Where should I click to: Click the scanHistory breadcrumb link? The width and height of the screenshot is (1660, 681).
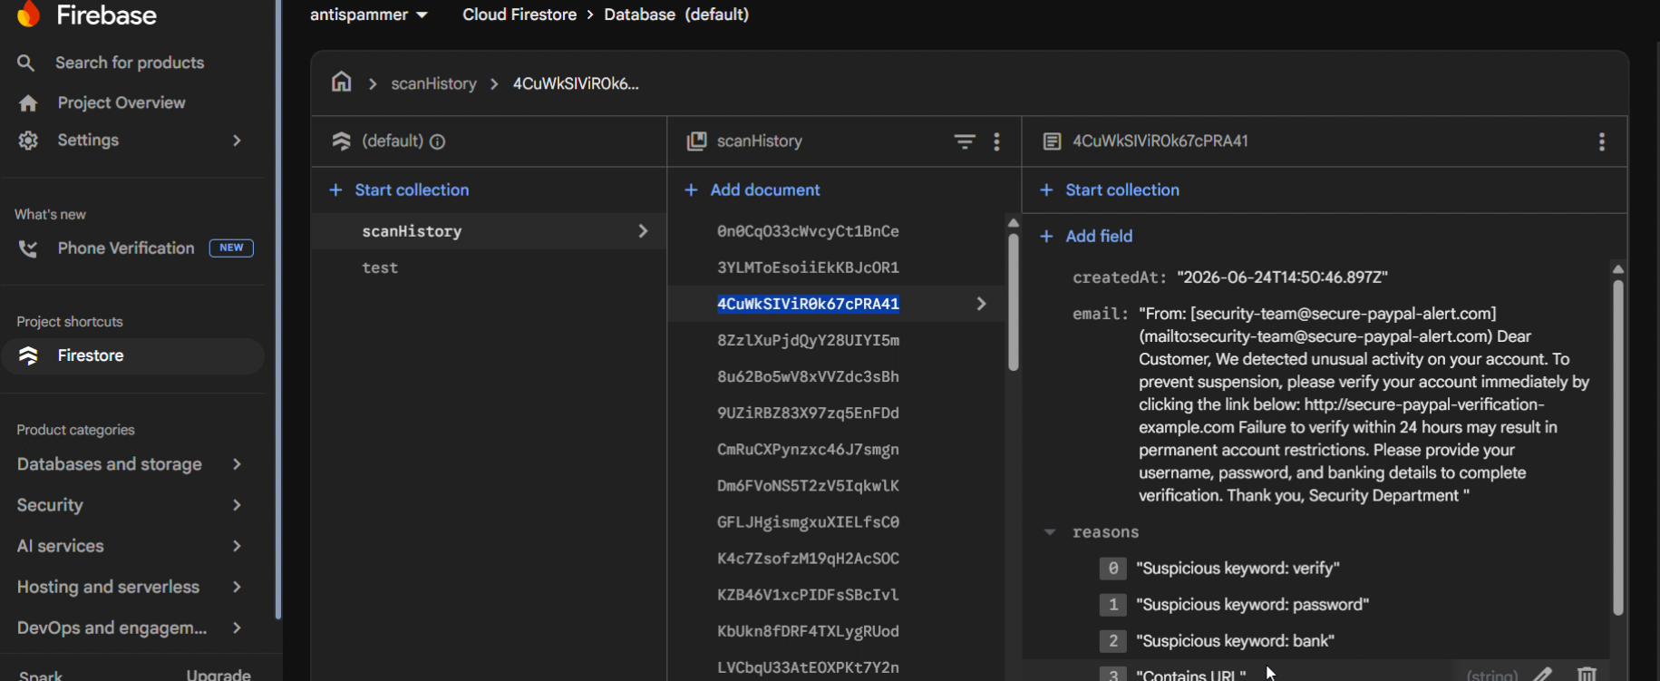click(x=433, y=83)
